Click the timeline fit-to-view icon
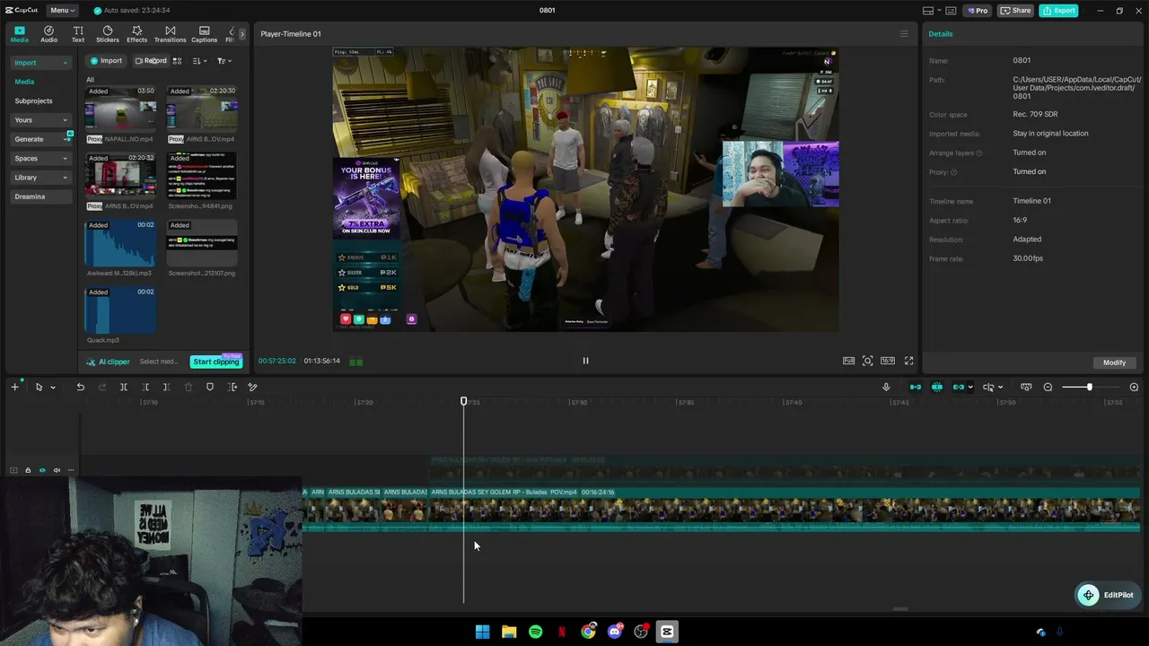 click(x=1026, y=387)
